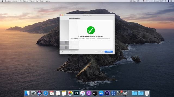Open the Окно menu

tap(41, 1)
